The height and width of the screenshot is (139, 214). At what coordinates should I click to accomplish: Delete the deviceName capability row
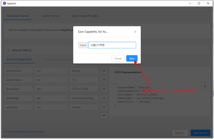coord(104,89)
